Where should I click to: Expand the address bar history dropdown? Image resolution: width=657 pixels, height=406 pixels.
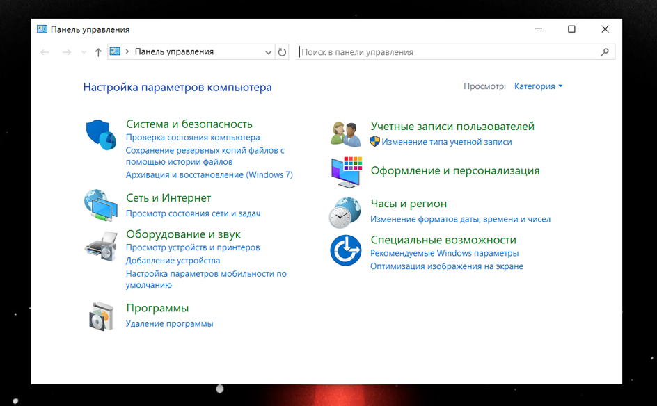pos(268,52)
